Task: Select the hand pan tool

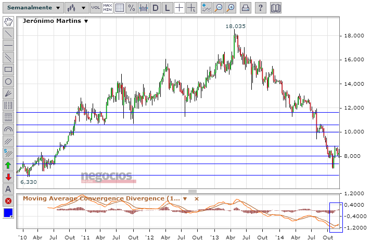Action: pos(8,22)
